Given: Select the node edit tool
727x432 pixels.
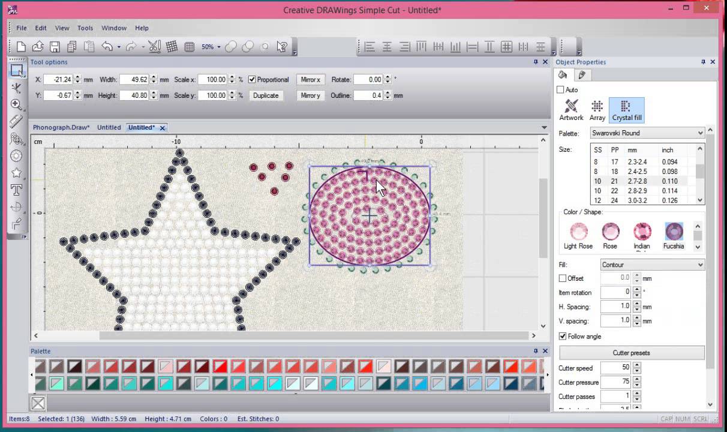Looking at the screenshot, I should (x=16, y=88).
